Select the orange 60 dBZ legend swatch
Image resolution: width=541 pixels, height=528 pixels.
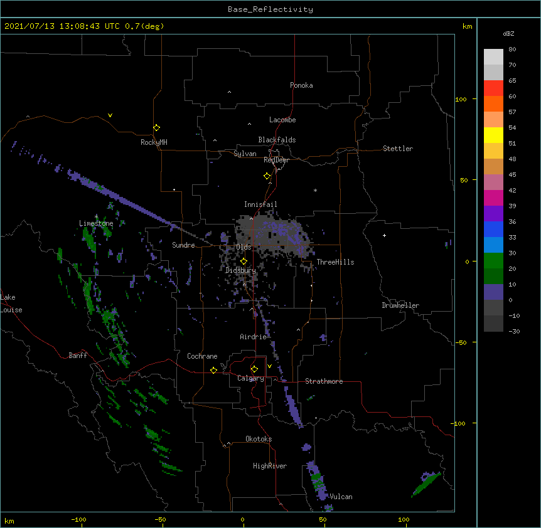point(493,103)
